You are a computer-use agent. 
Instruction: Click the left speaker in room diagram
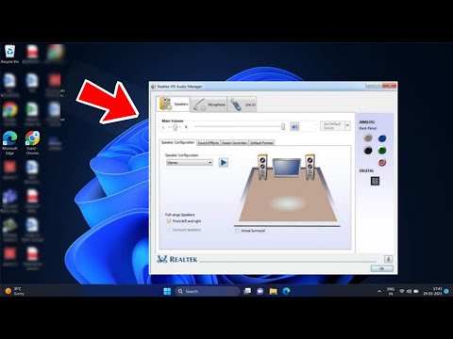click(262, 167)
